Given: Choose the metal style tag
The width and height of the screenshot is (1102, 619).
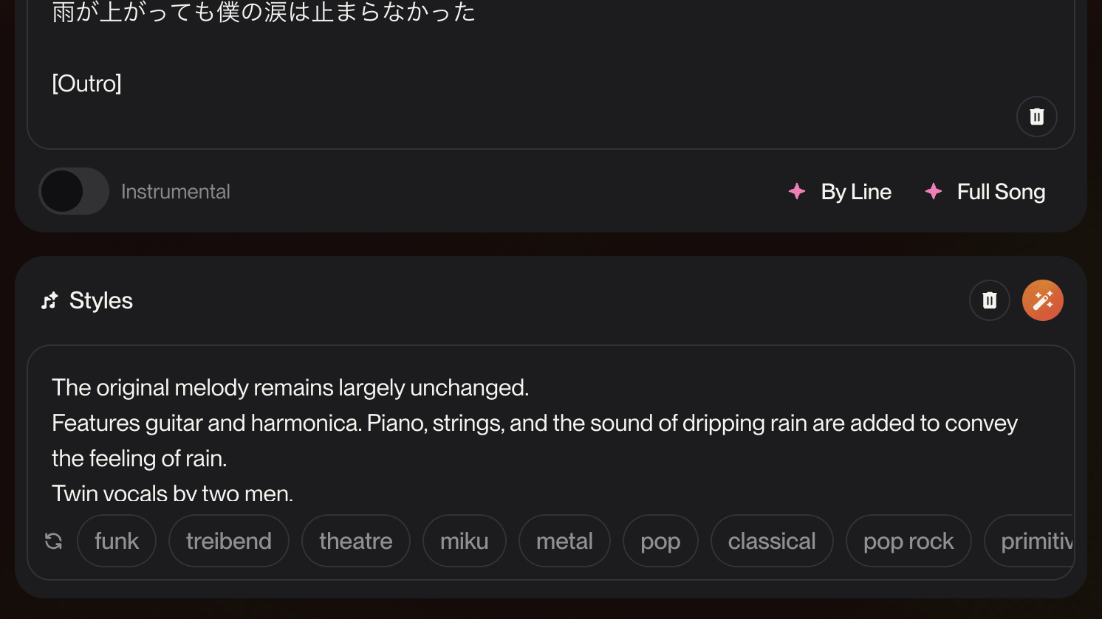Looking at the screenshot, I should pos(564,541).
